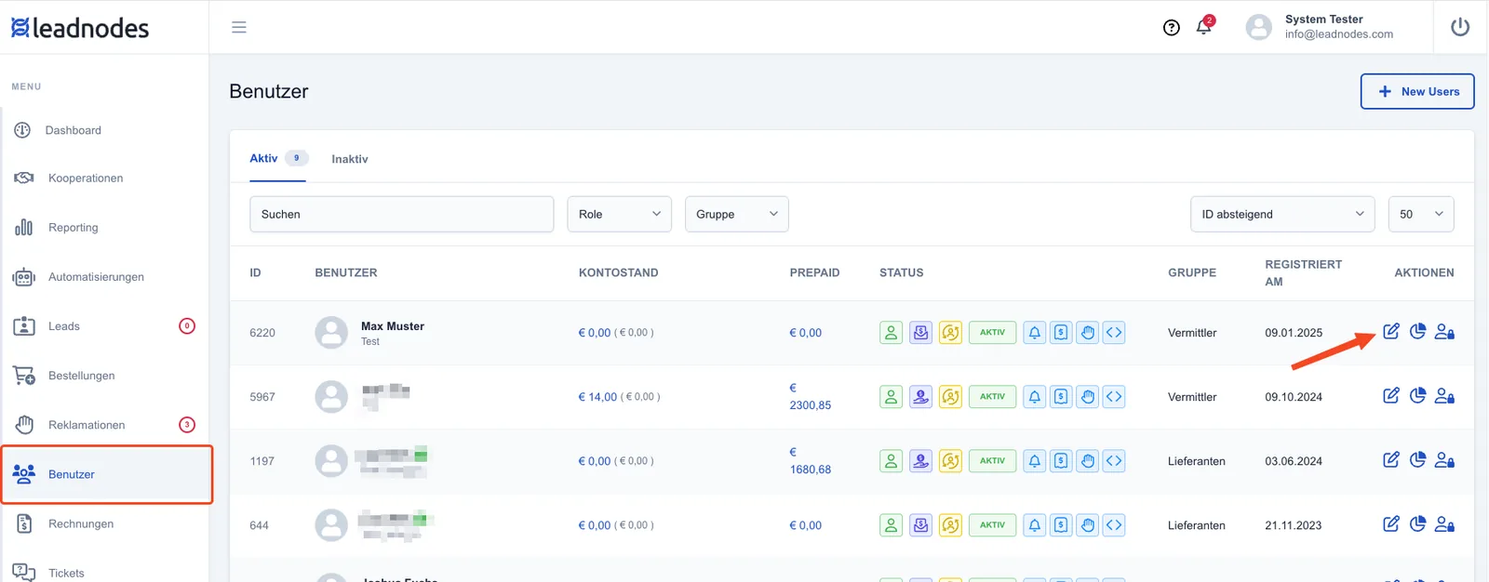Click the € 2300,85 prepaid amount

(x=810, y=396)
